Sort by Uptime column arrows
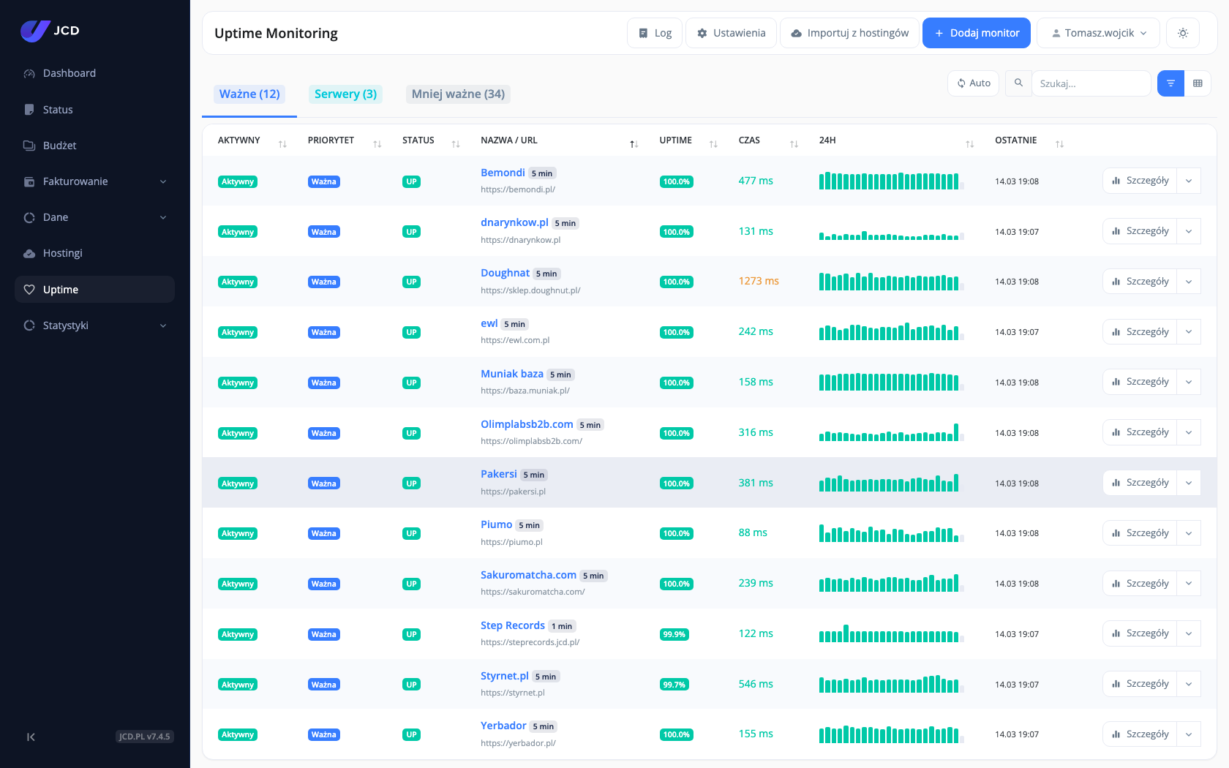The image size is (1229, 768). tap(713, 144)
